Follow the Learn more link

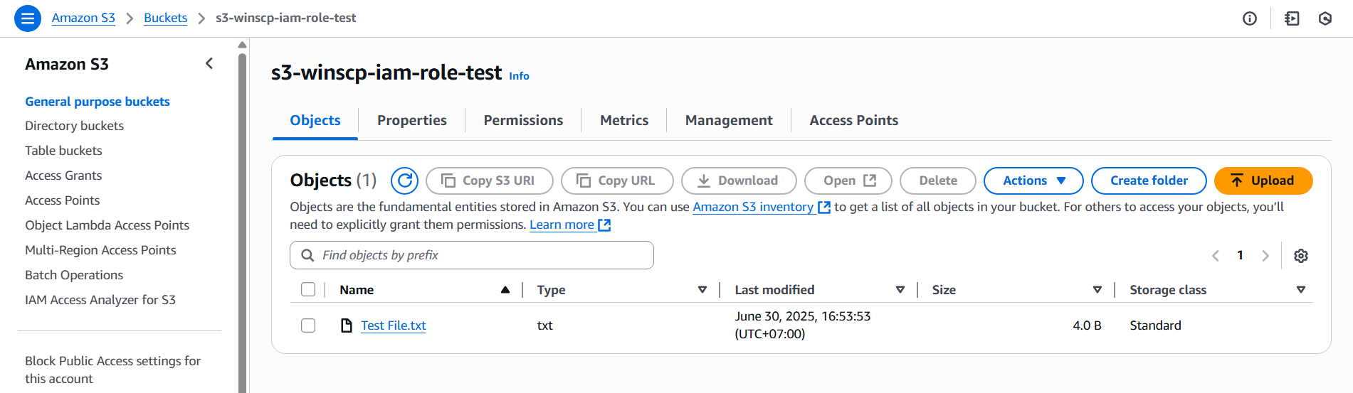tap(562, 225)
